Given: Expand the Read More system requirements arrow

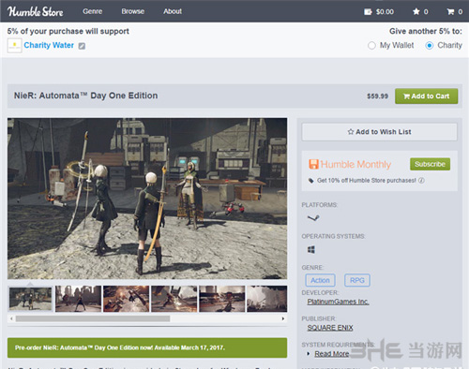Looking at the screenshot, I should coord(309,354).
